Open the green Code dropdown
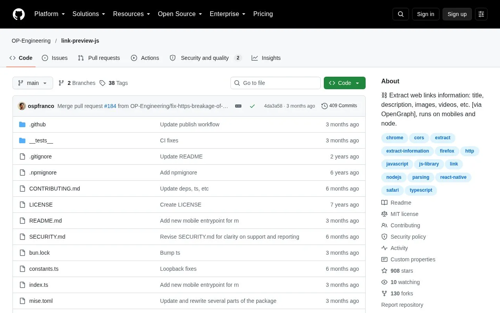The image size is (500, 313). (345, 83)
